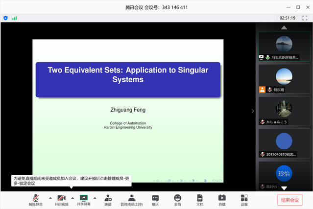Open the 邀请 invite icon
Screen dimensions: 313x209
[108, 198]
